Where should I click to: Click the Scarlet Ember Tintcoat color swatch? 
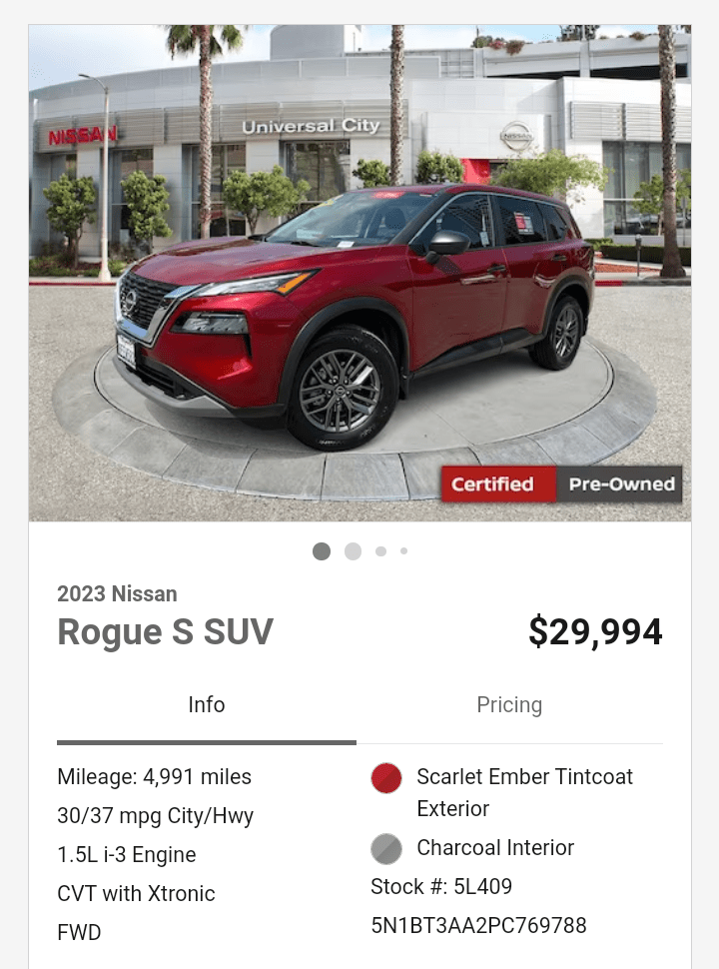pyautogui.click(x=386, y=778)
